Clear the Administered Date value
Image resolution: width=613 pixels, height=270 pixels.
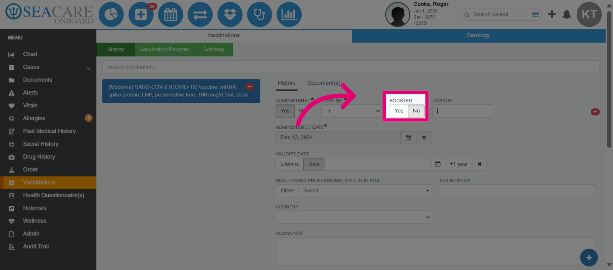tap(424, 138)
